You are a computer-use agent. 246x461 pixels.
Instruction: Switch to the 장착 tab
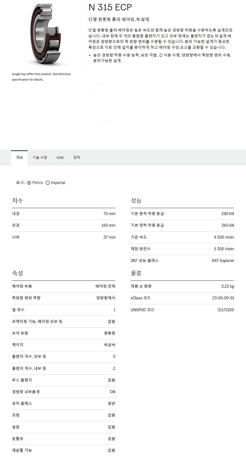(77, 157)
